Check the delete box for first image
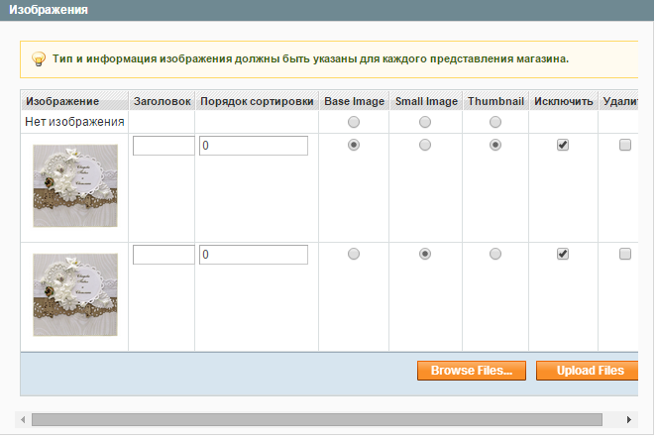The height and width of the screenshot is (440, 657). (x=624, y=145)
